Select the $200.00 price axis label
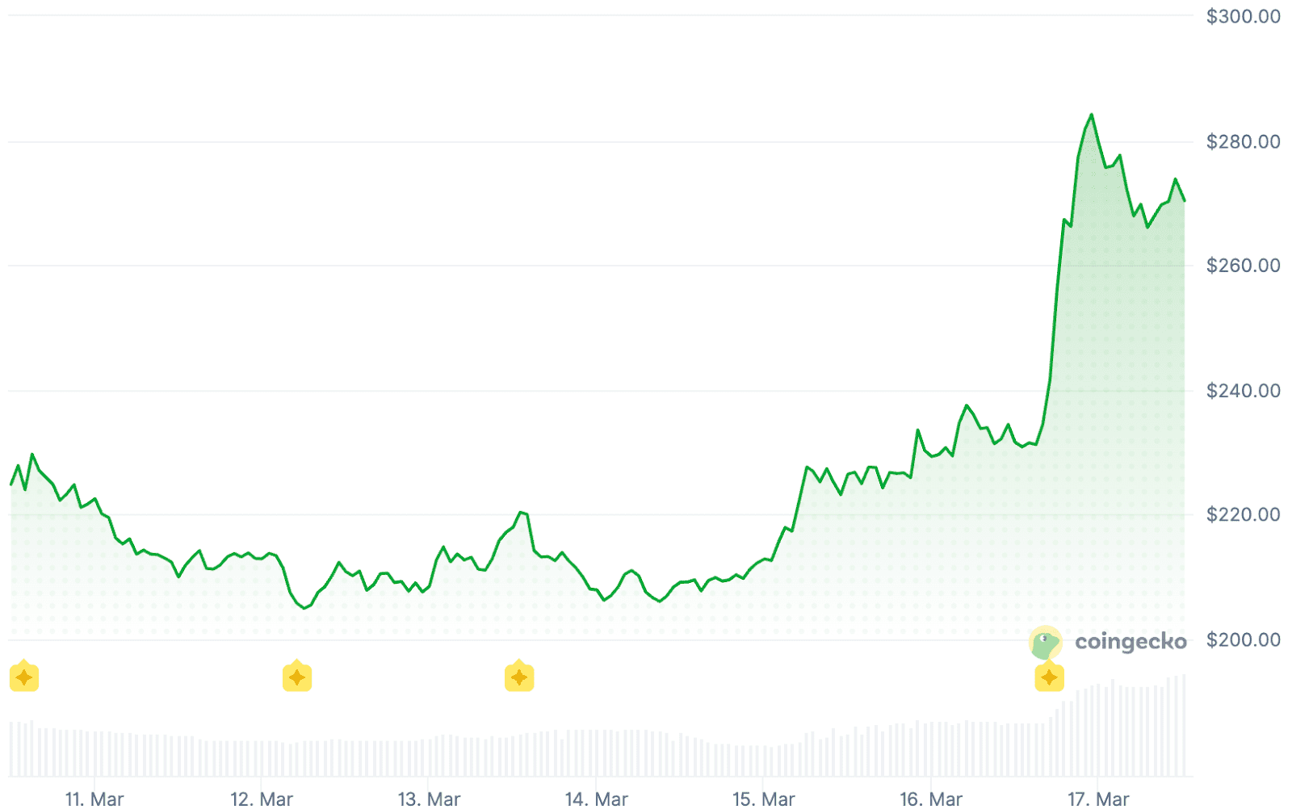The image size is (1292, 809). point(1243,640)
